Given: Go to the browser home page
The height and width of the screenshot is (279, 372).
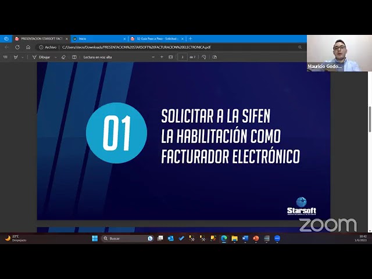Looking at the screenshot, I should [x=28, y=47].
